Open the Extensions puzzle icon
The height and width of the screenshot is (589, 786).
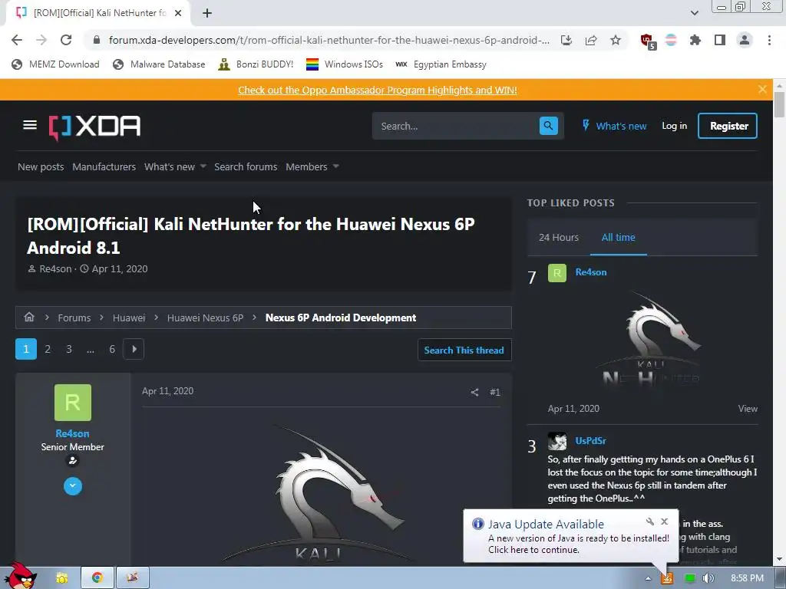tap(695, 40)
